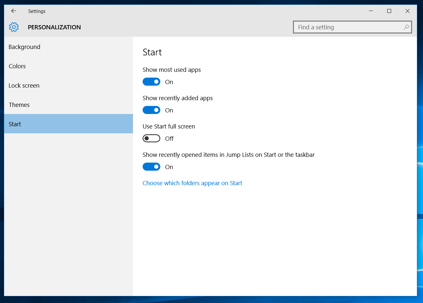Click the PERSONALIZATION header title
Screen dimensions: 423x303
54,27
